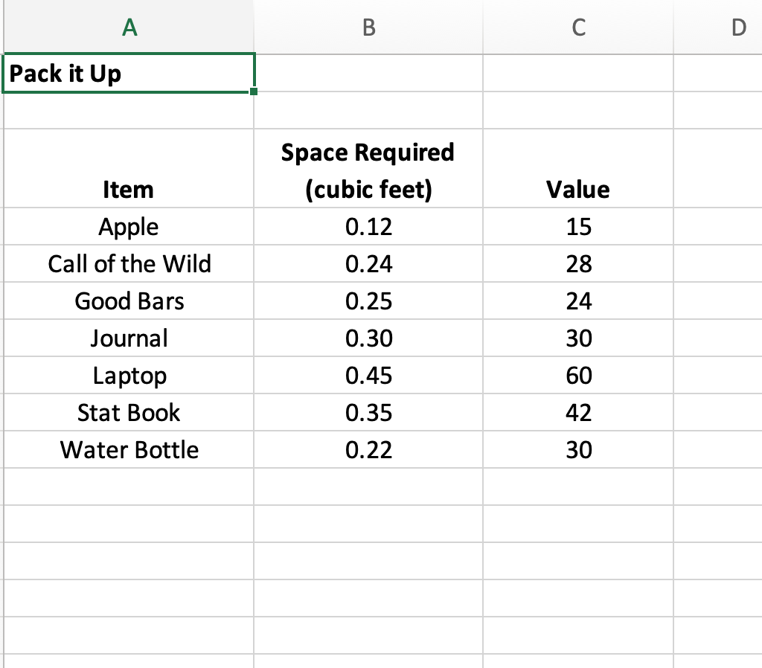Select the 'Value' header cell
Screen dimensions: 762x668
point(578,168)
